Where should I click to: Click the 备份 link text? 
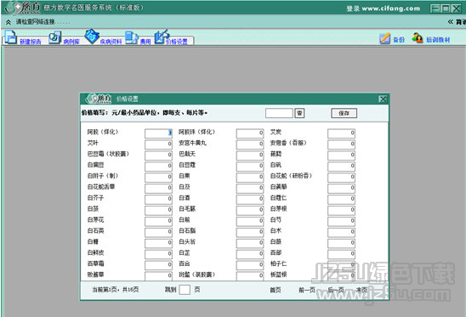399,40
